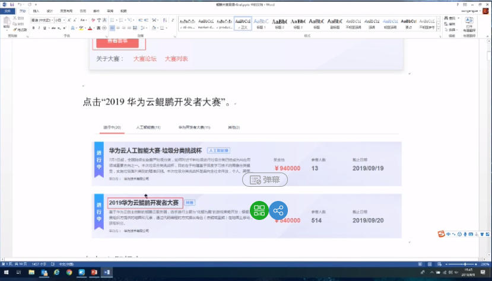The image size is (492, 281).
Task: Click the Youdao translate icon
Action: point(469,21)
